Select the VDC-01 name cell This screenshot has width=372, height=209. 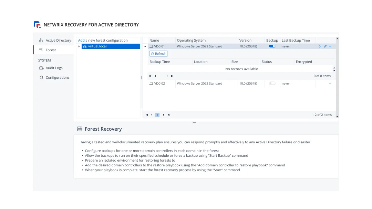[162, 46]
